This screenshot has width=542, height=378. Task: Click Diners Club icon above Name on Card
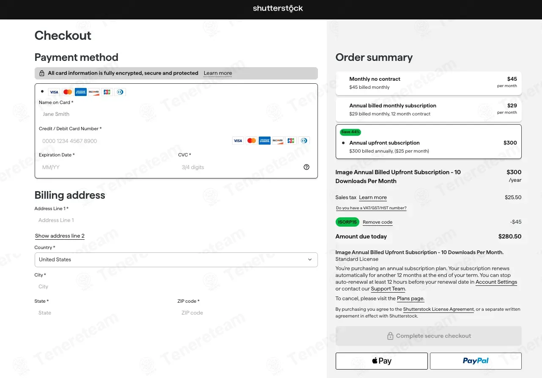tap(120, 92)
